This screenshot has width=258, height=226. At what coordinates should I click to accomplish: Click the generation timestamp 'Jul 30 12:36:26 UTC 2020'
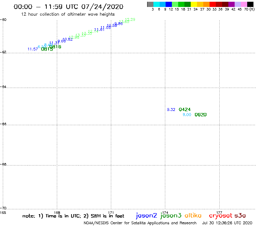coord(227,223)
